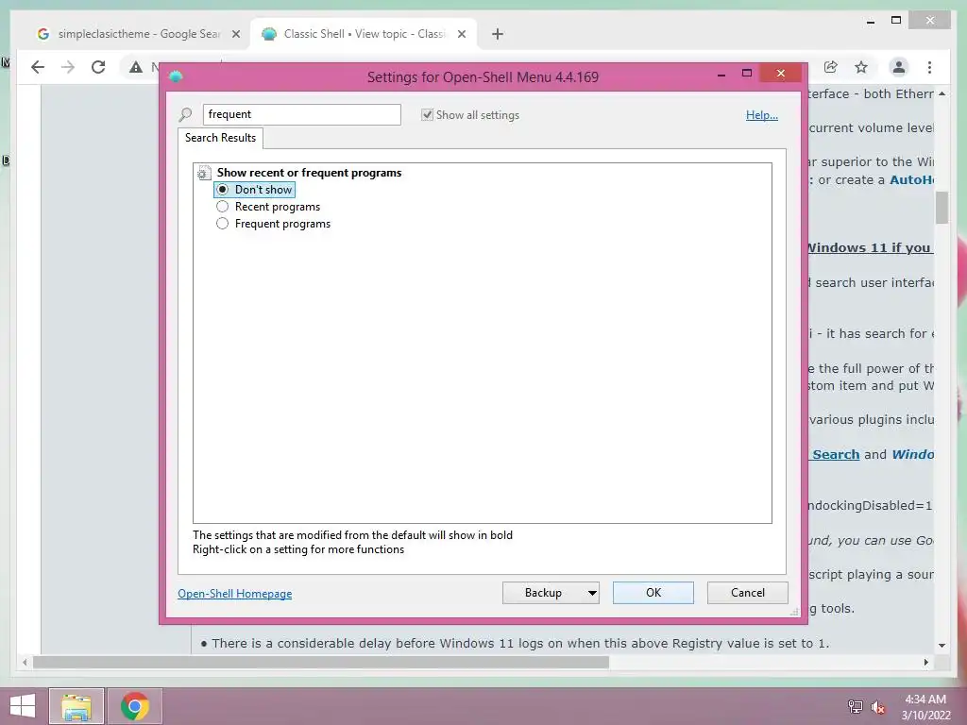Image resolution: width=967 pixels, height=725 pixels.
Task: Click the Search link on the webpage
Action: (x=835, y=454)
